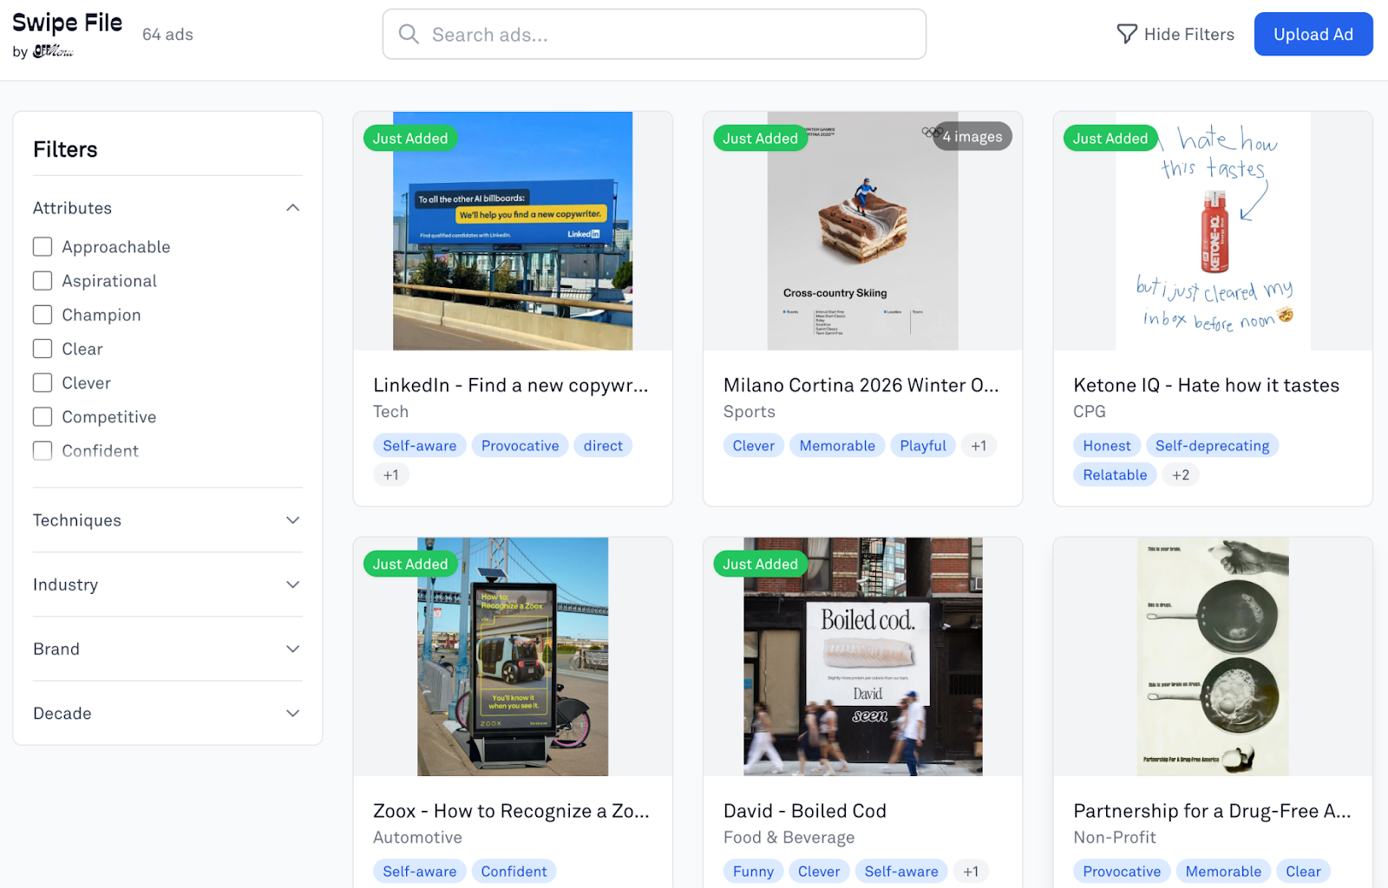1388x888 pixels.
Task: Click the Food & Beverage category label
Action: 789,838
